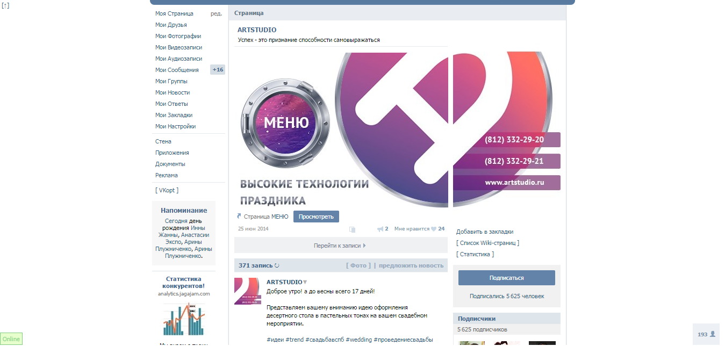The width and height of the screenshot is (725, 346).
Task: Click the +16 unread messages badge
Action: (x=218, y=70)
